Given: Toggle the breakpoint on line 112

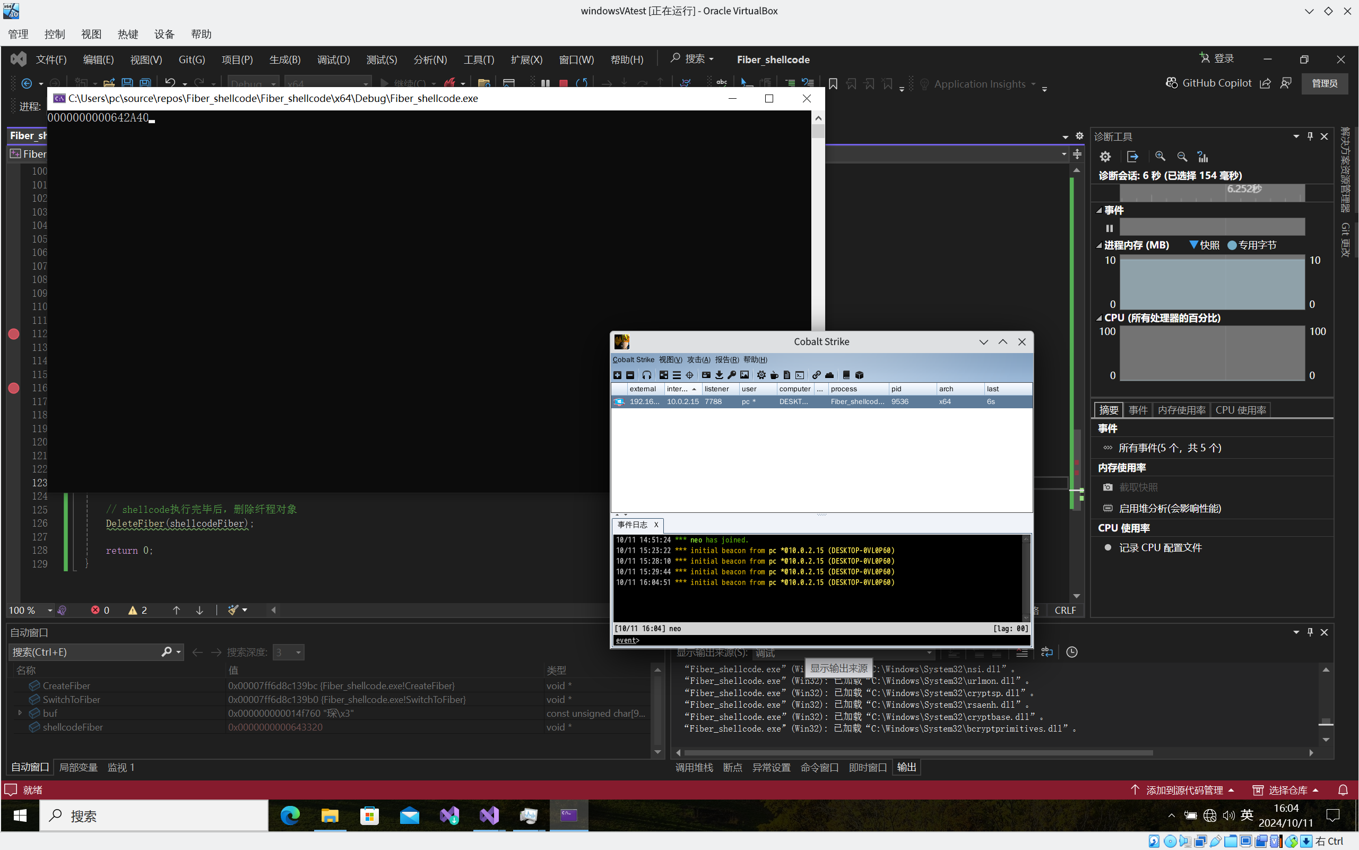Looking at the screenshot, I should click(14, 334).
